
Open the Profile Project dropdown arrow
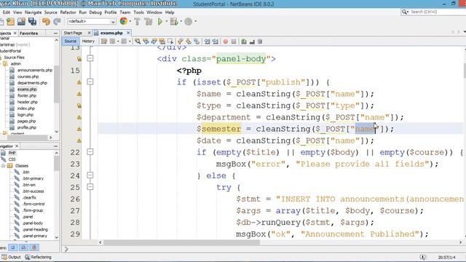[195, 21]
